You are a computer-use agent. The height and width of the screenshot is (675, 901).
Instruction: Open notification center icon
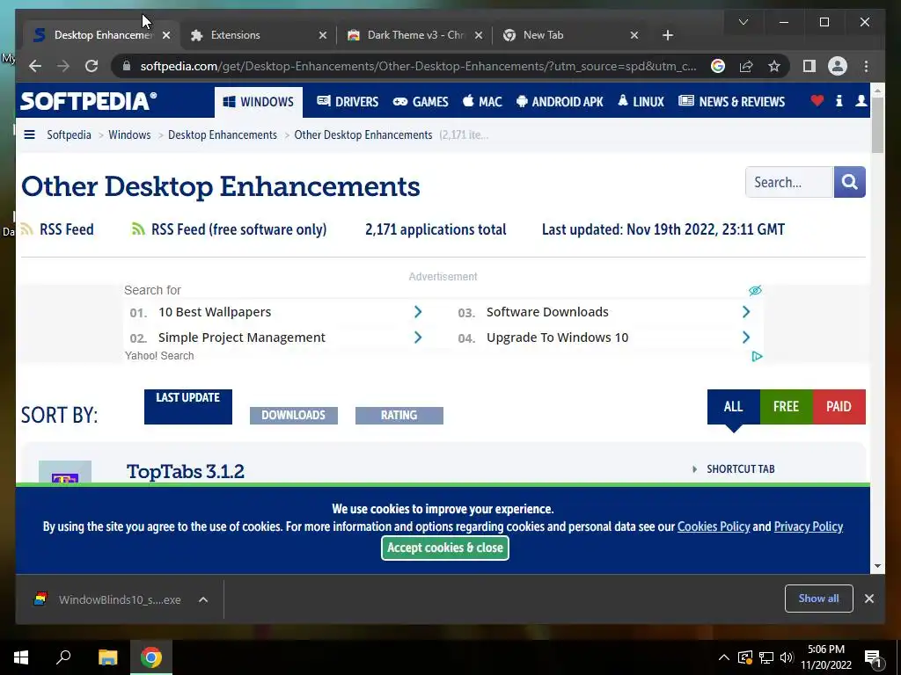874,657
